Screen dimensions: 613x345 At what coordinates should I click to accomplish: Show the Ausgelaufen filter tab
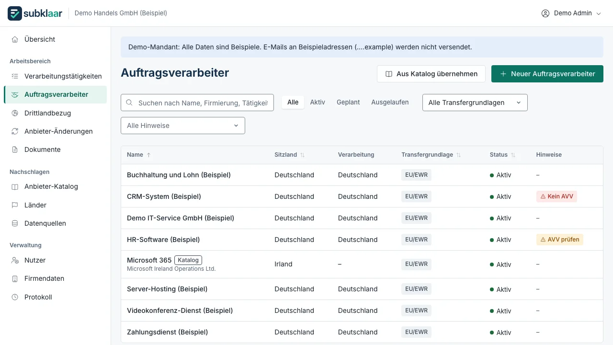(390, 102)
